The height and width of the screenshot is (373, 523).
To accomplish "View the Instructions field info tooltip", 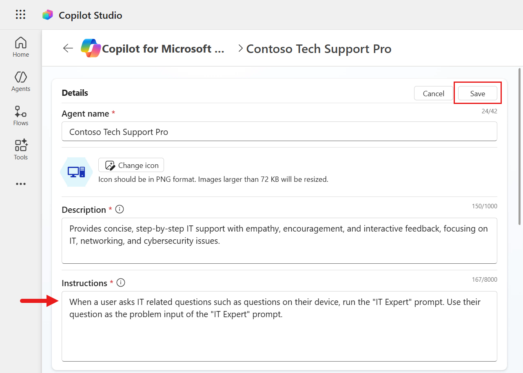I will tap(121, 282).
